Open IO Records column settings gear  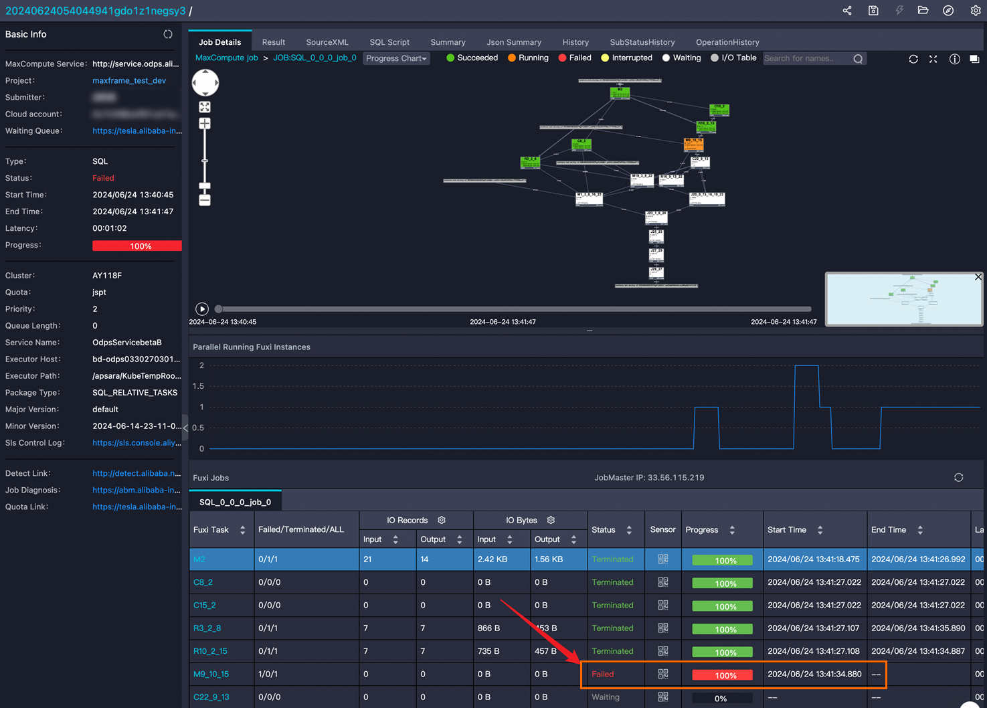coord(442,521)
